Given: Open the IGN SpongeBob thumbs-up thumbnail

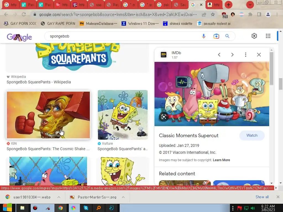Looking at the screenshot, I should tap(48, 115).
